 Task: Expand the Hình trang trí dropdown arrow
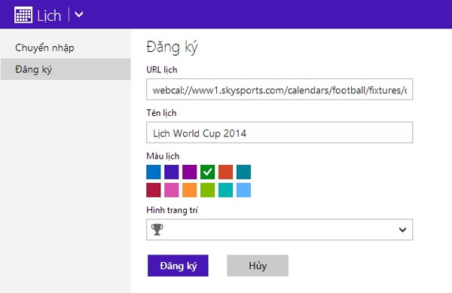[402, 230]
